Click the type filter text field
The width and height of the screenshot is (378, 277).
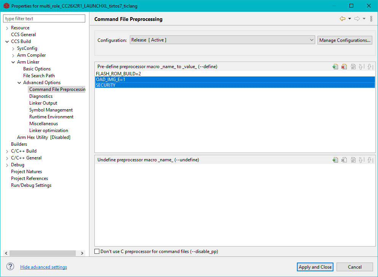(44, 19)
